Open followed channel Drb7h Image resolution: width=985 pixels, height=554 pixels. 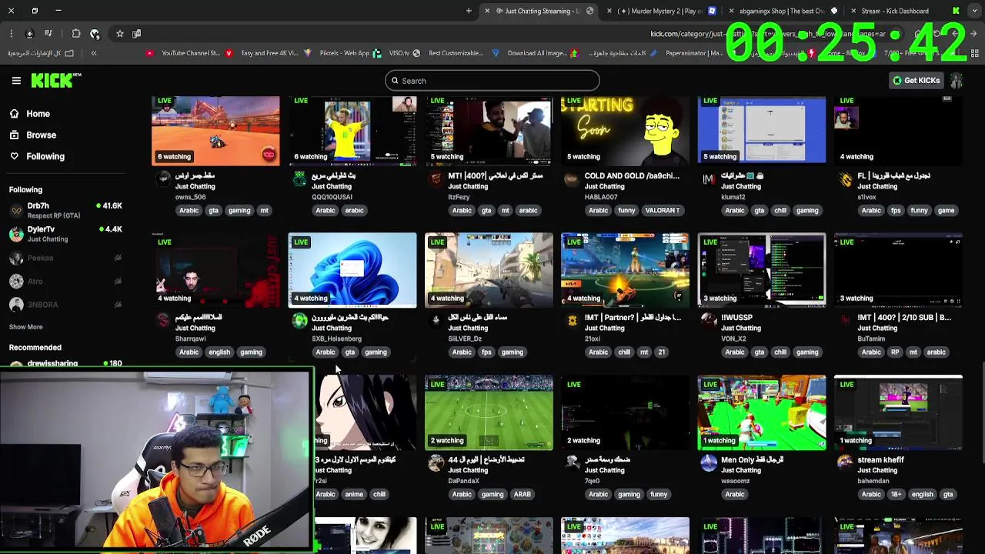65,210
